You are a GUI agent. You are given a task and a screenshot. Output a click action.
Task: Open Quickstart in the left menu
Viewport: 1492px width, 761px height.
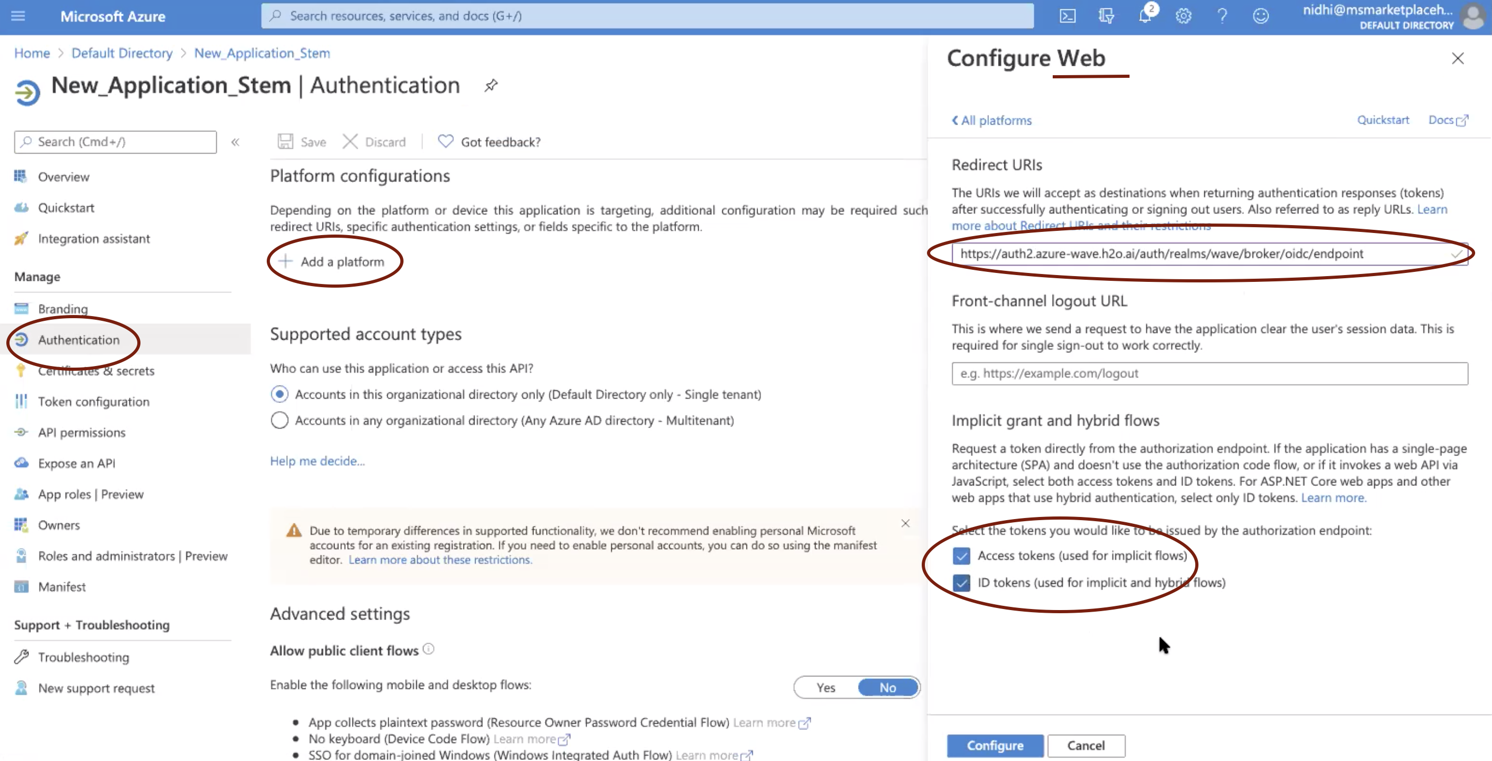tap(66, 207)
